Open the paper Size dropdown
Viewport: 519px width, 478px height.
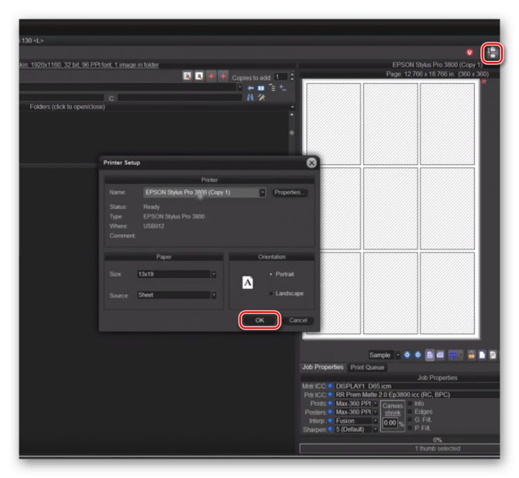(x=214, y=274)
